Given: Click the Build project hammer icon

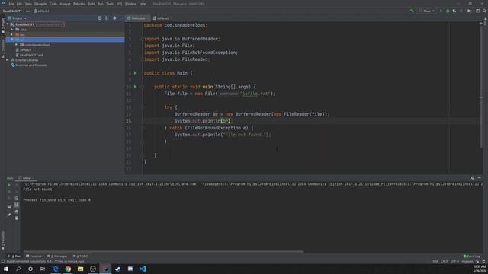Looking at the screenshot, I should 412,11.
